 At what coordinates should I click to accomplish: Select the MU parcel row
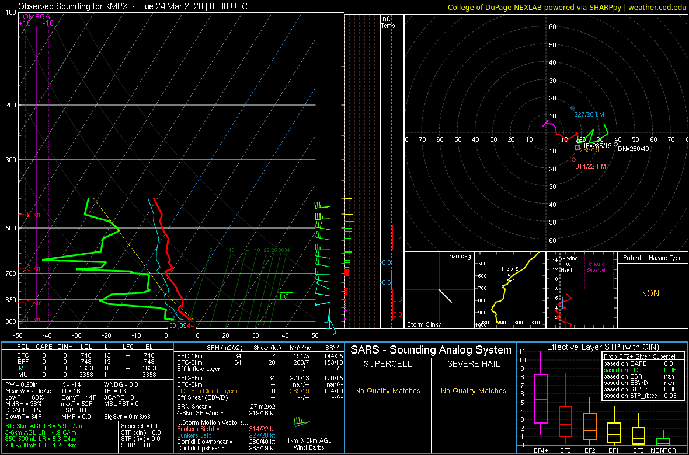pos(86,375)
